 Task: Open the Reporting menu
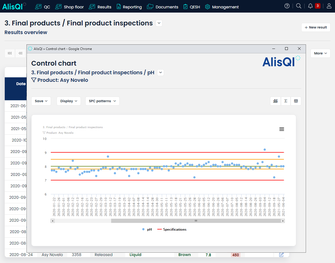click(x=129, y=7)
